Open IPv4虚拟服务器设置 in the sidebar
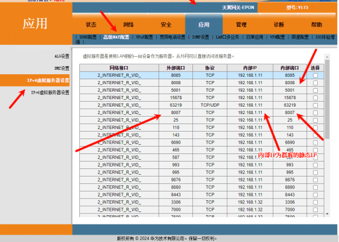This screenshot has width=339, height=242. point(35,80)
